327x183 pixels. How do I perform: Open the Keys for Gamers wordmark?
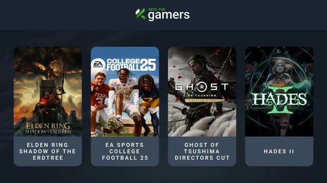162,14
